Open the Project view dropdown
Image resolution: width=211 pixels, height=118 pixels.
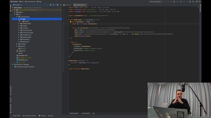[17, 5]
